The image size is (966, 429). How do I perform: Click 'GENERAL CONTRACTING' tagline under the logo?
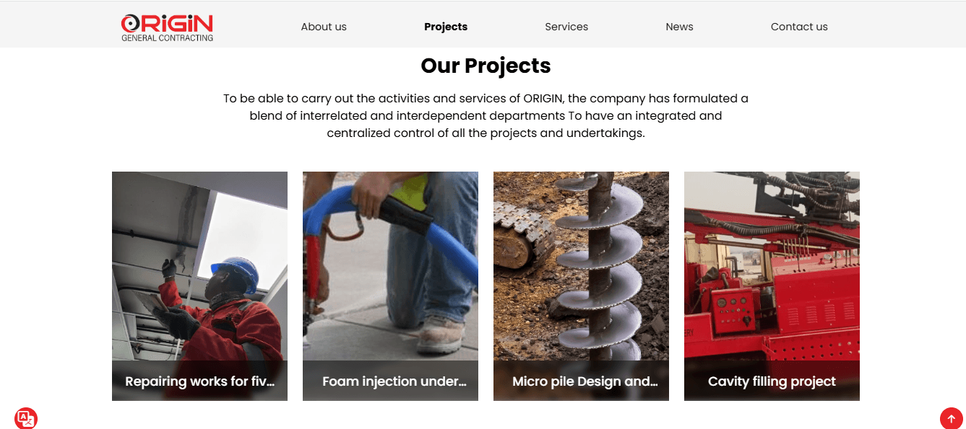[167, 38]
